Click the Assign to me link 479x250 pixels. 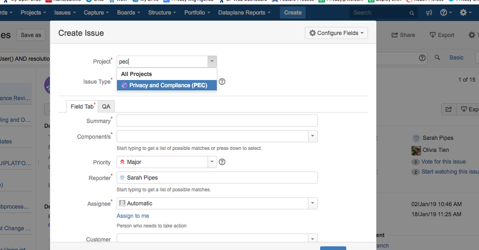pos(133,216)
